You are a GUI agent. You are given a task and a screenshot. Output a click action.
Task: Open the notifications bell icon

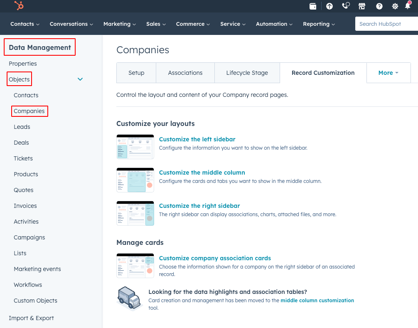pyautogui.click(x=408, y=5)
